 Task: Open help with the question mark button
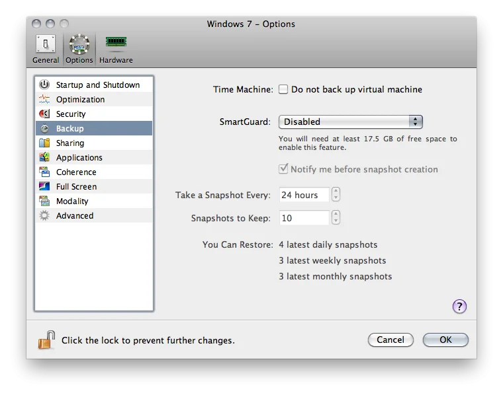459,306
